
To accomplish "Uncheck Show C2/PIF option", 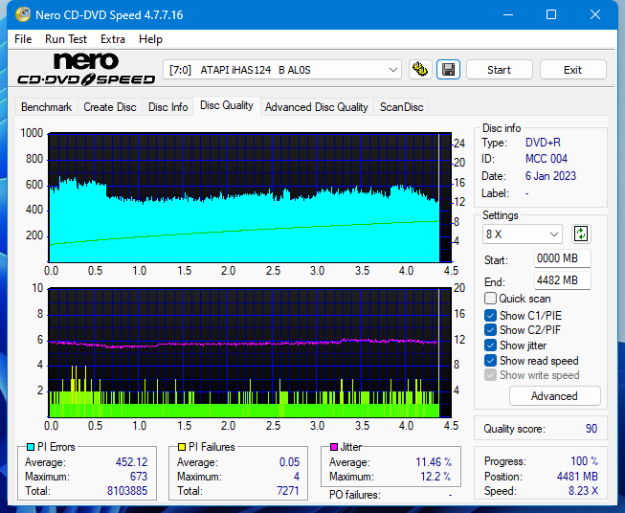I will point(490,330).
